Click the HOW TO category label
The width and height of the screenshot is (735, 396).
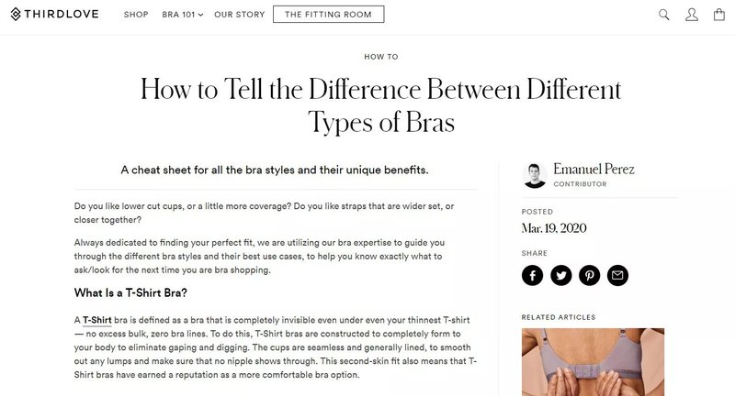coord(381,57)
